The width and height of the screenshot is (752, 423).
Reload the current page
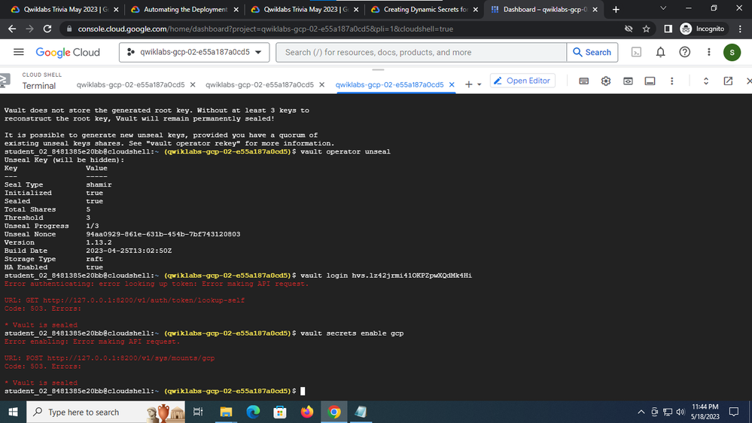tap(47, 29)
